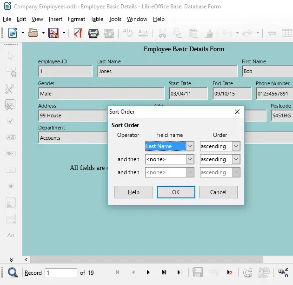Open the Undo history dropdown arrow
Screen dimensions: 293x285
coord(237,33)
